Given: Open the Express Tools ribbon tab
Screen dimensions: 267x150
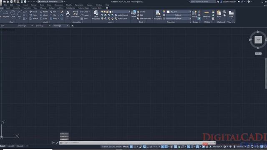Looking at the screenshot, I should (x=96, y=8).
